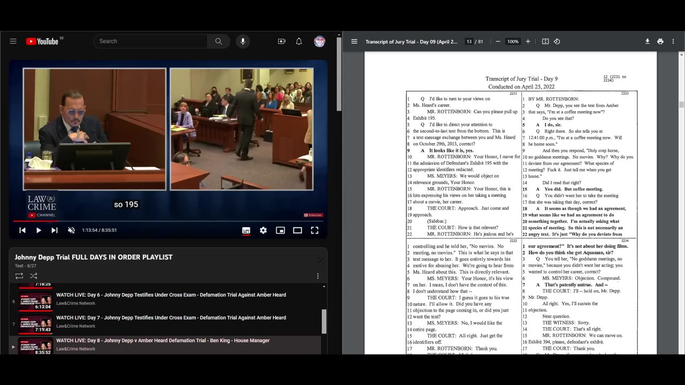The height and width of the screenshot is (385, 685).
Task: Open PDF viewer sidebar menu
Action: point(354,41)
